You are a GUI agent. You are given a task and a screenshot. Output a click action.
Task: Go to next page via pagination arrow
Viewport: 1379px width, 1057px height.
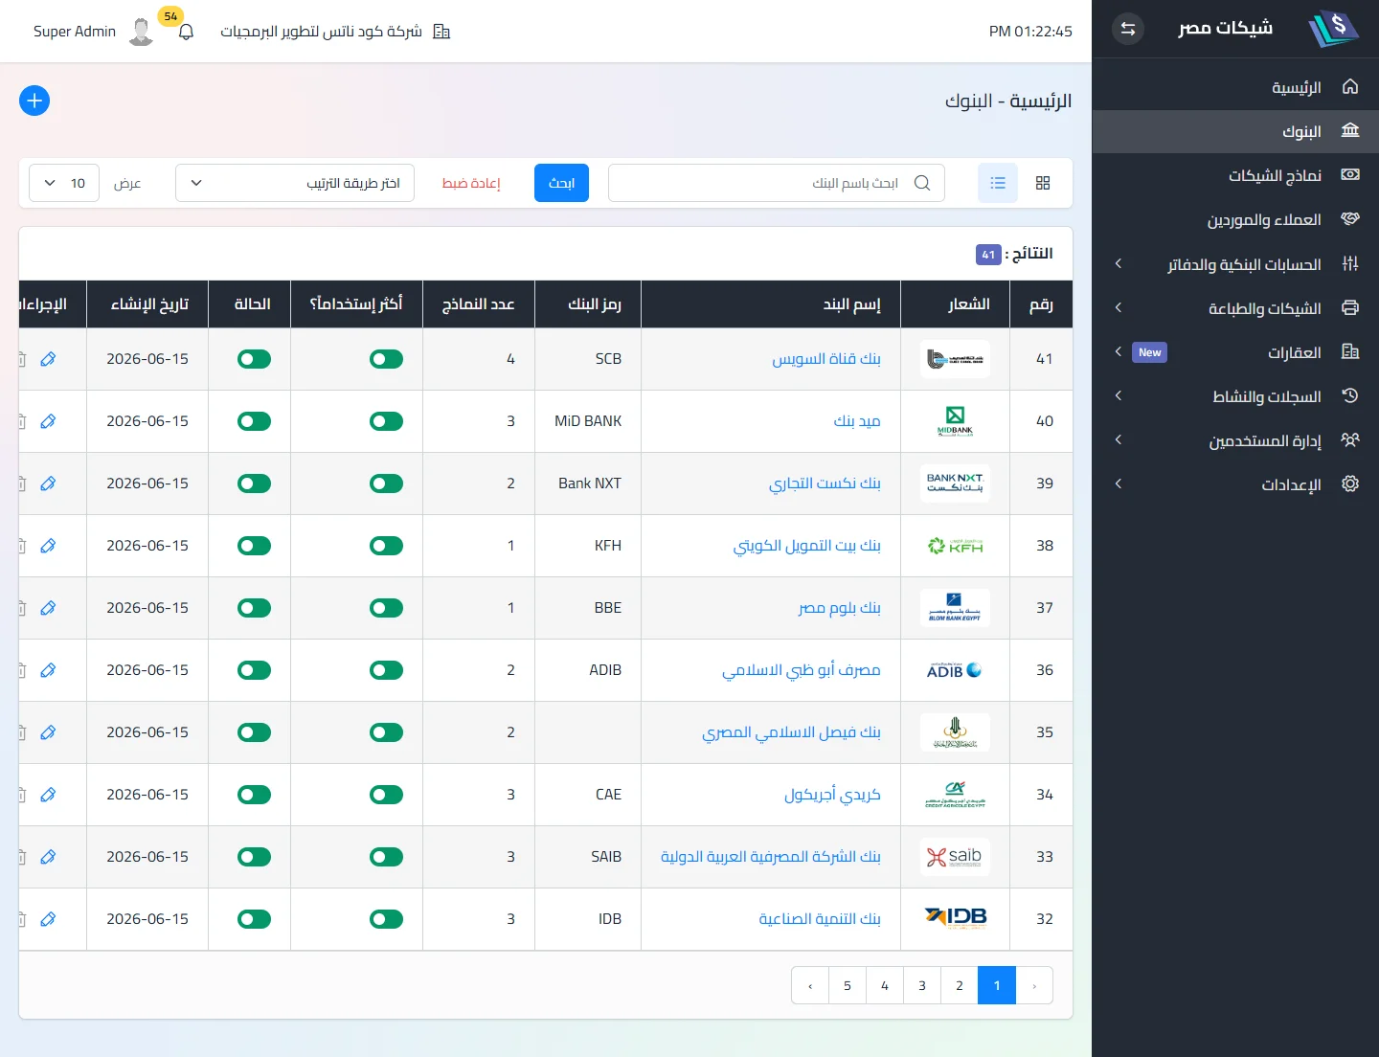point(811,985)
